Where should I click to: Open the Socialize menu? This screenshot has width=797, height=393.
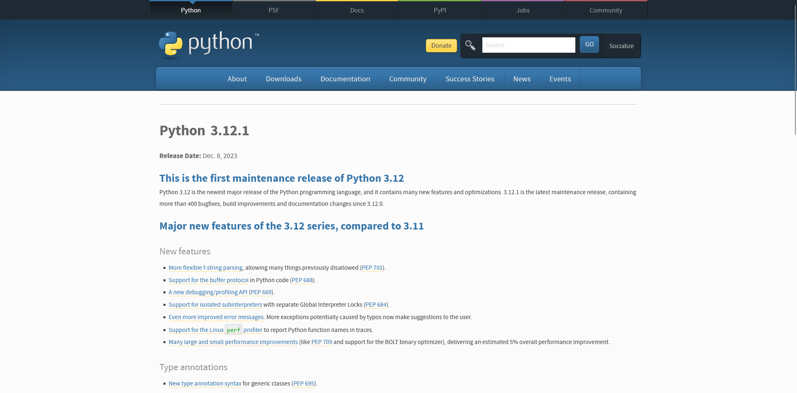621,46
